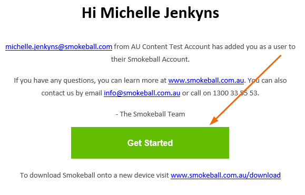305x195 pixels.
Task: Click the orange arrowhead near the button
Action: click(x=214, y=121)
